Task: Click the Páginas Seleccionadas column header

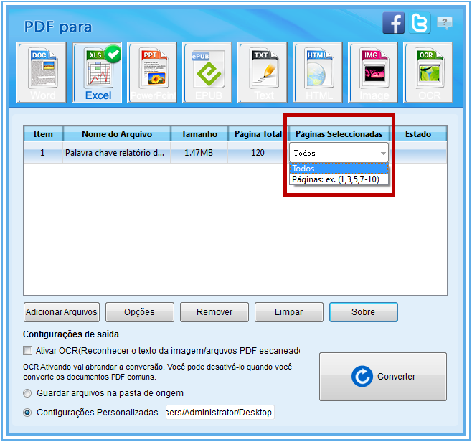Action: (x=339, y=134)
